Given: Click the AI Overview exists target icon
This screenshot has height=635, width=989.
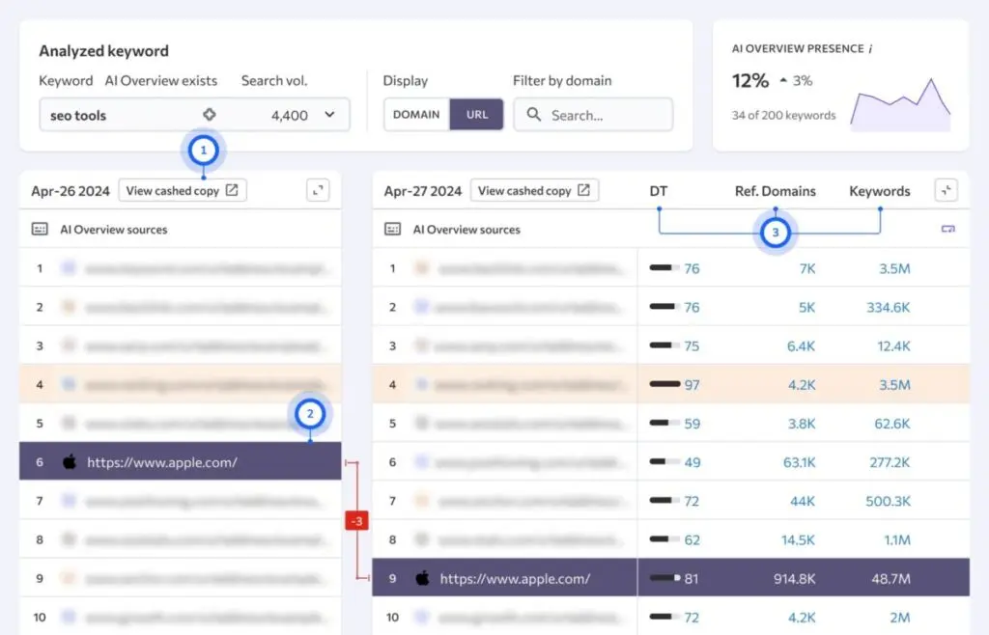Looking at the screenshot, I should click(x=209, y=115).
